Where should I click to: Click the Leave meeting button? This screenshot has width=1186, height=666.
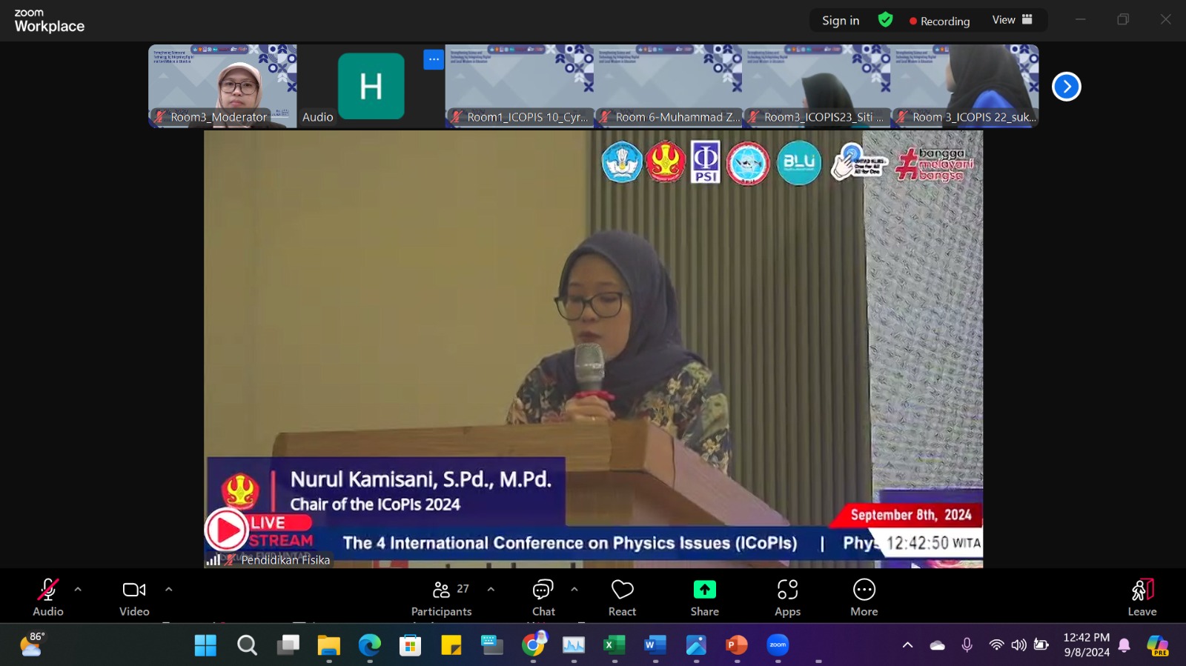coord(1142,597)
